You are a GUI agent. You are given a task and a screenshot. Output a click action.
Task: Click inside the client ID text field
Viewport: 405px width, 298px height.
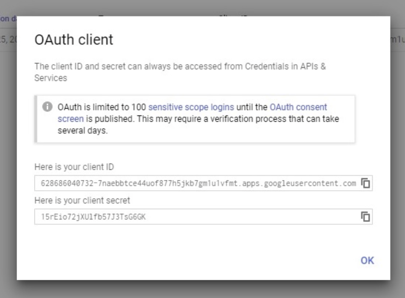tap(197, 183)
